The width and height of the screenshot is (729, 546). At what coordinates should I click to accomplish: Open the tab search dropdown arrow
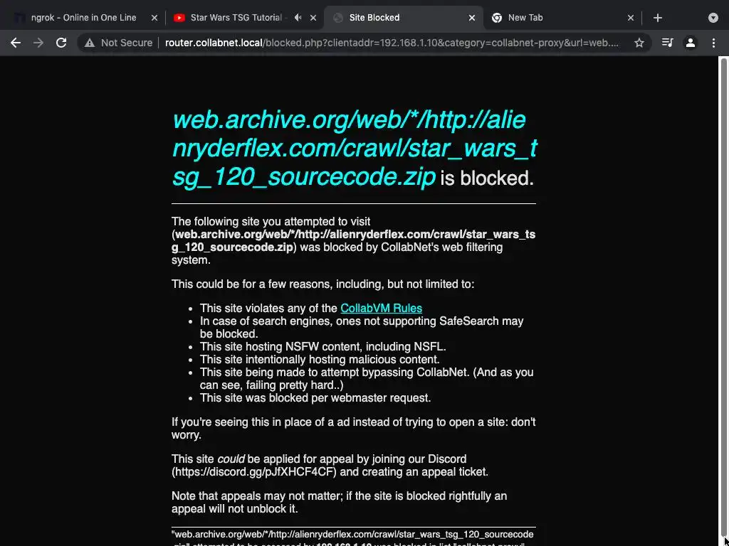[713, 18]
